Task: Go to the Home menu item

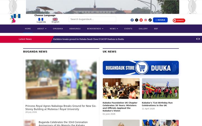Action: coord(28,29)
